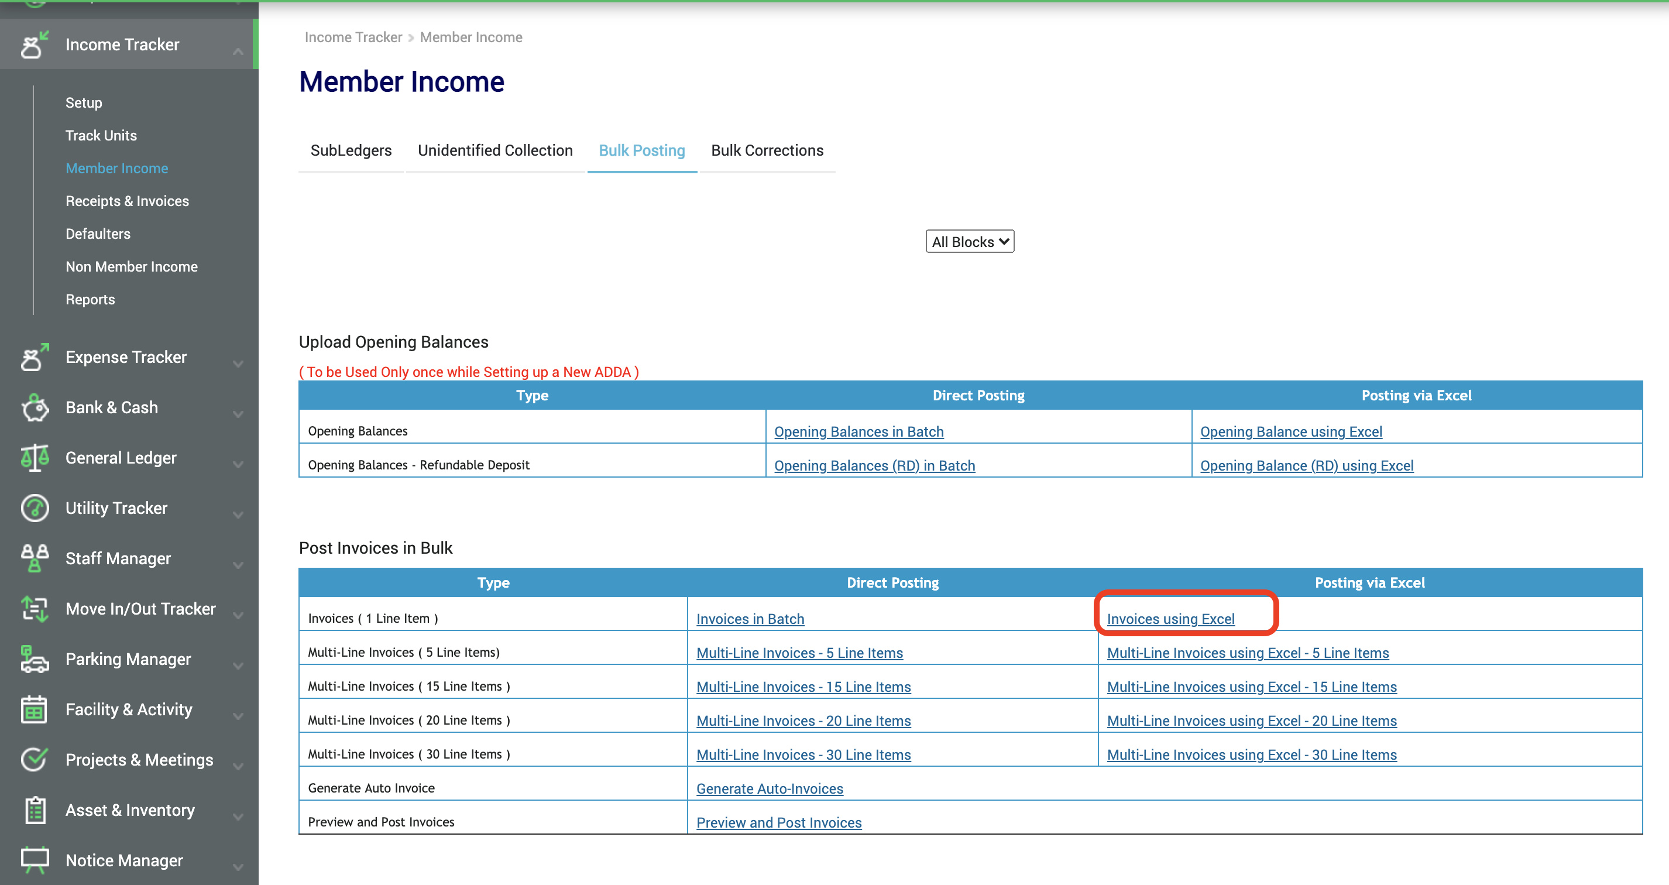Expand the Facility & Activity chevron
1669x885 pixels.
238,716
